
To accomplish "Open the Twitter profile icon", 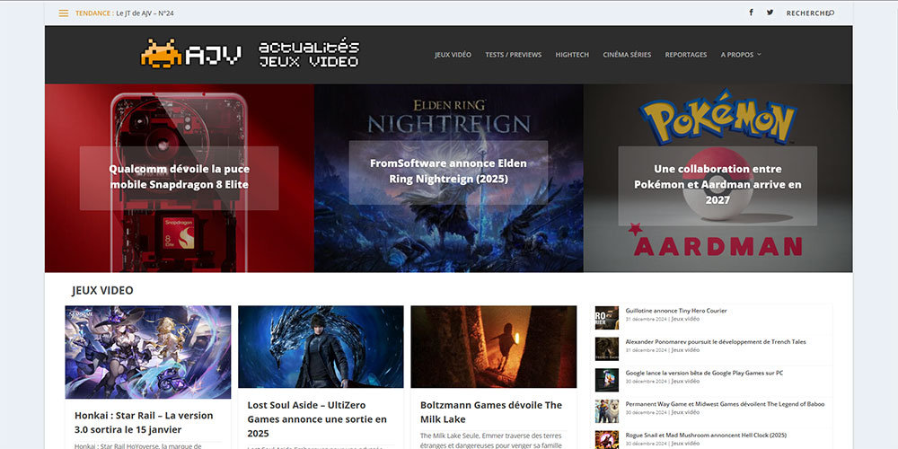I will click(770, 13).
